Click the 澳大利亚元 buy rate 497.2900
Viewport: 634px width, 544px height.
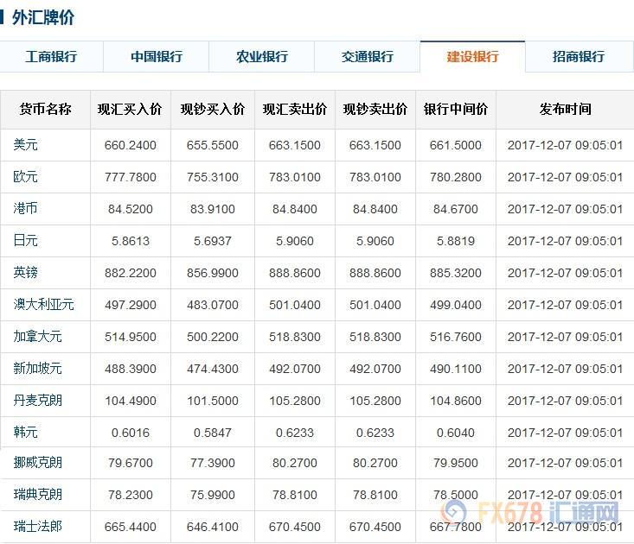point(131,305)
